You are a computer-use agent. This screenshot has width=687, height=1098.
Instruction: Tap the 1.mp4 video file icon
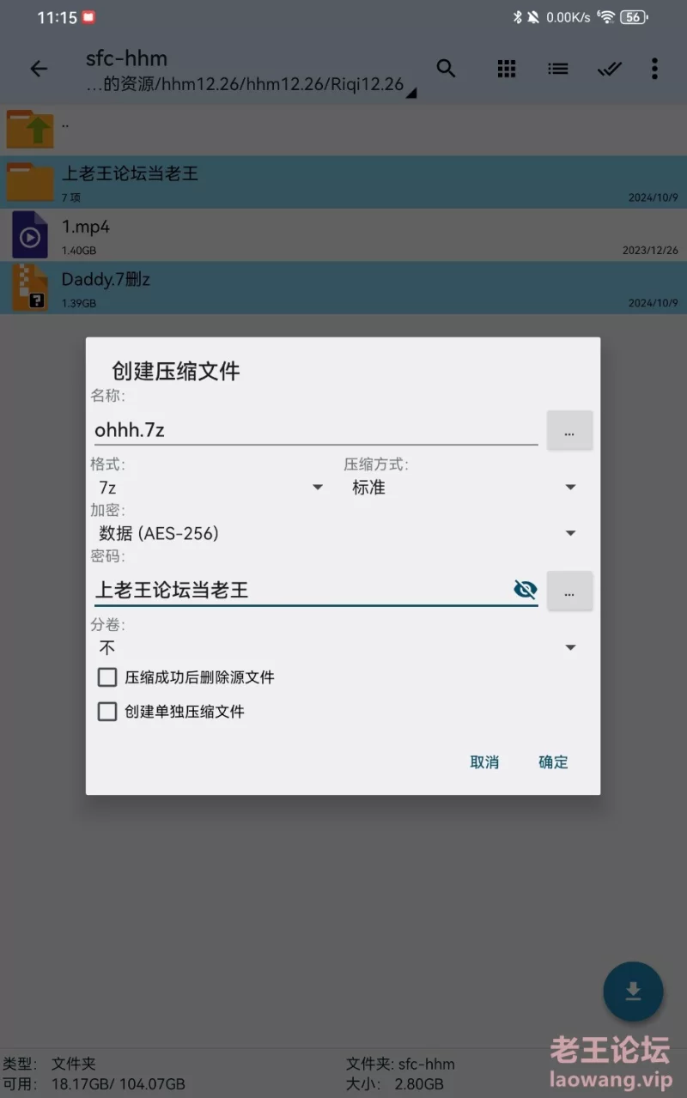tap(30, 234)
